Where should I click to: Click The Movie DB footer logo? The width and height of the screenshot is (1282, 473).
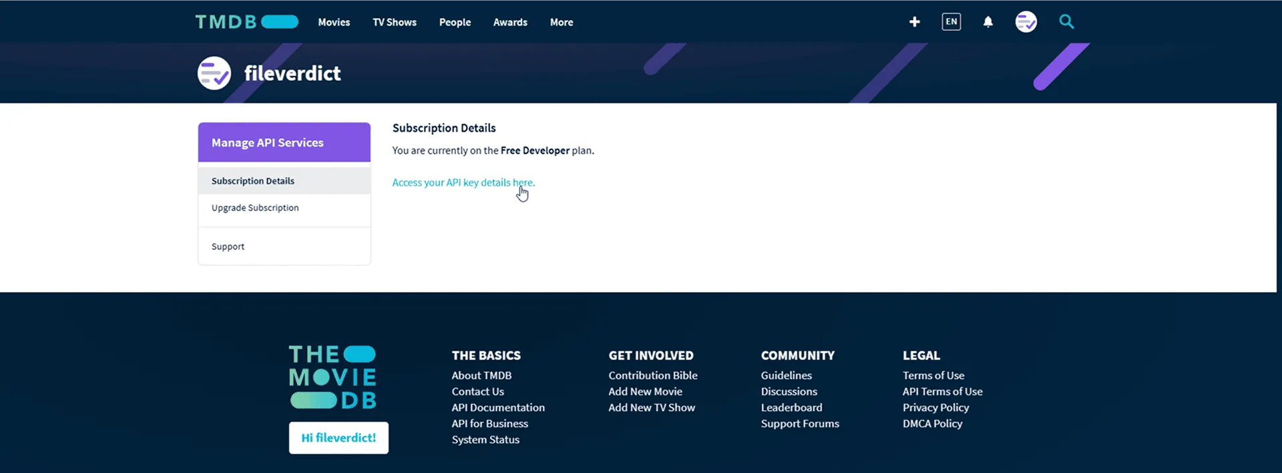pyautogui.click(x=333, y=377)
